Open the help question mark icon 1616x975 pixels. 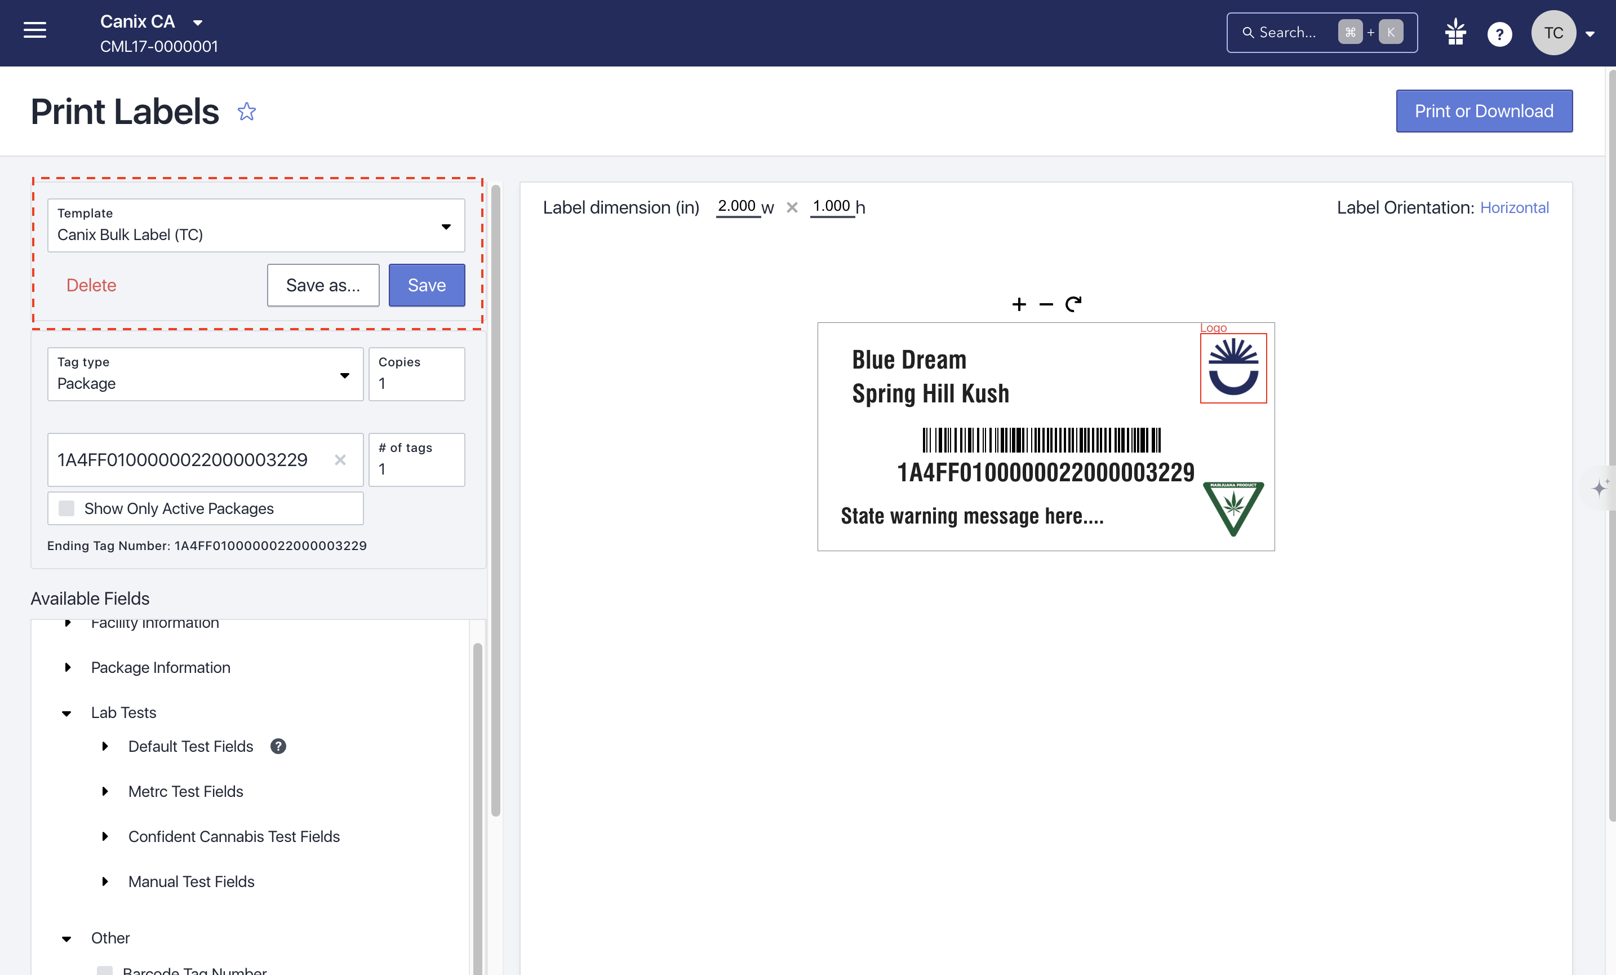click(x=1499, y=33)
